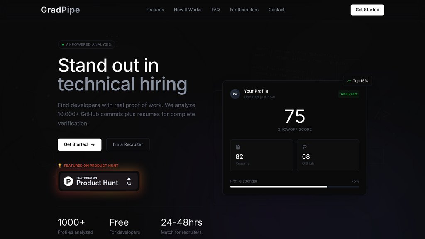
Task: Open the Features menu item
Action: click(x=155, y=10)
